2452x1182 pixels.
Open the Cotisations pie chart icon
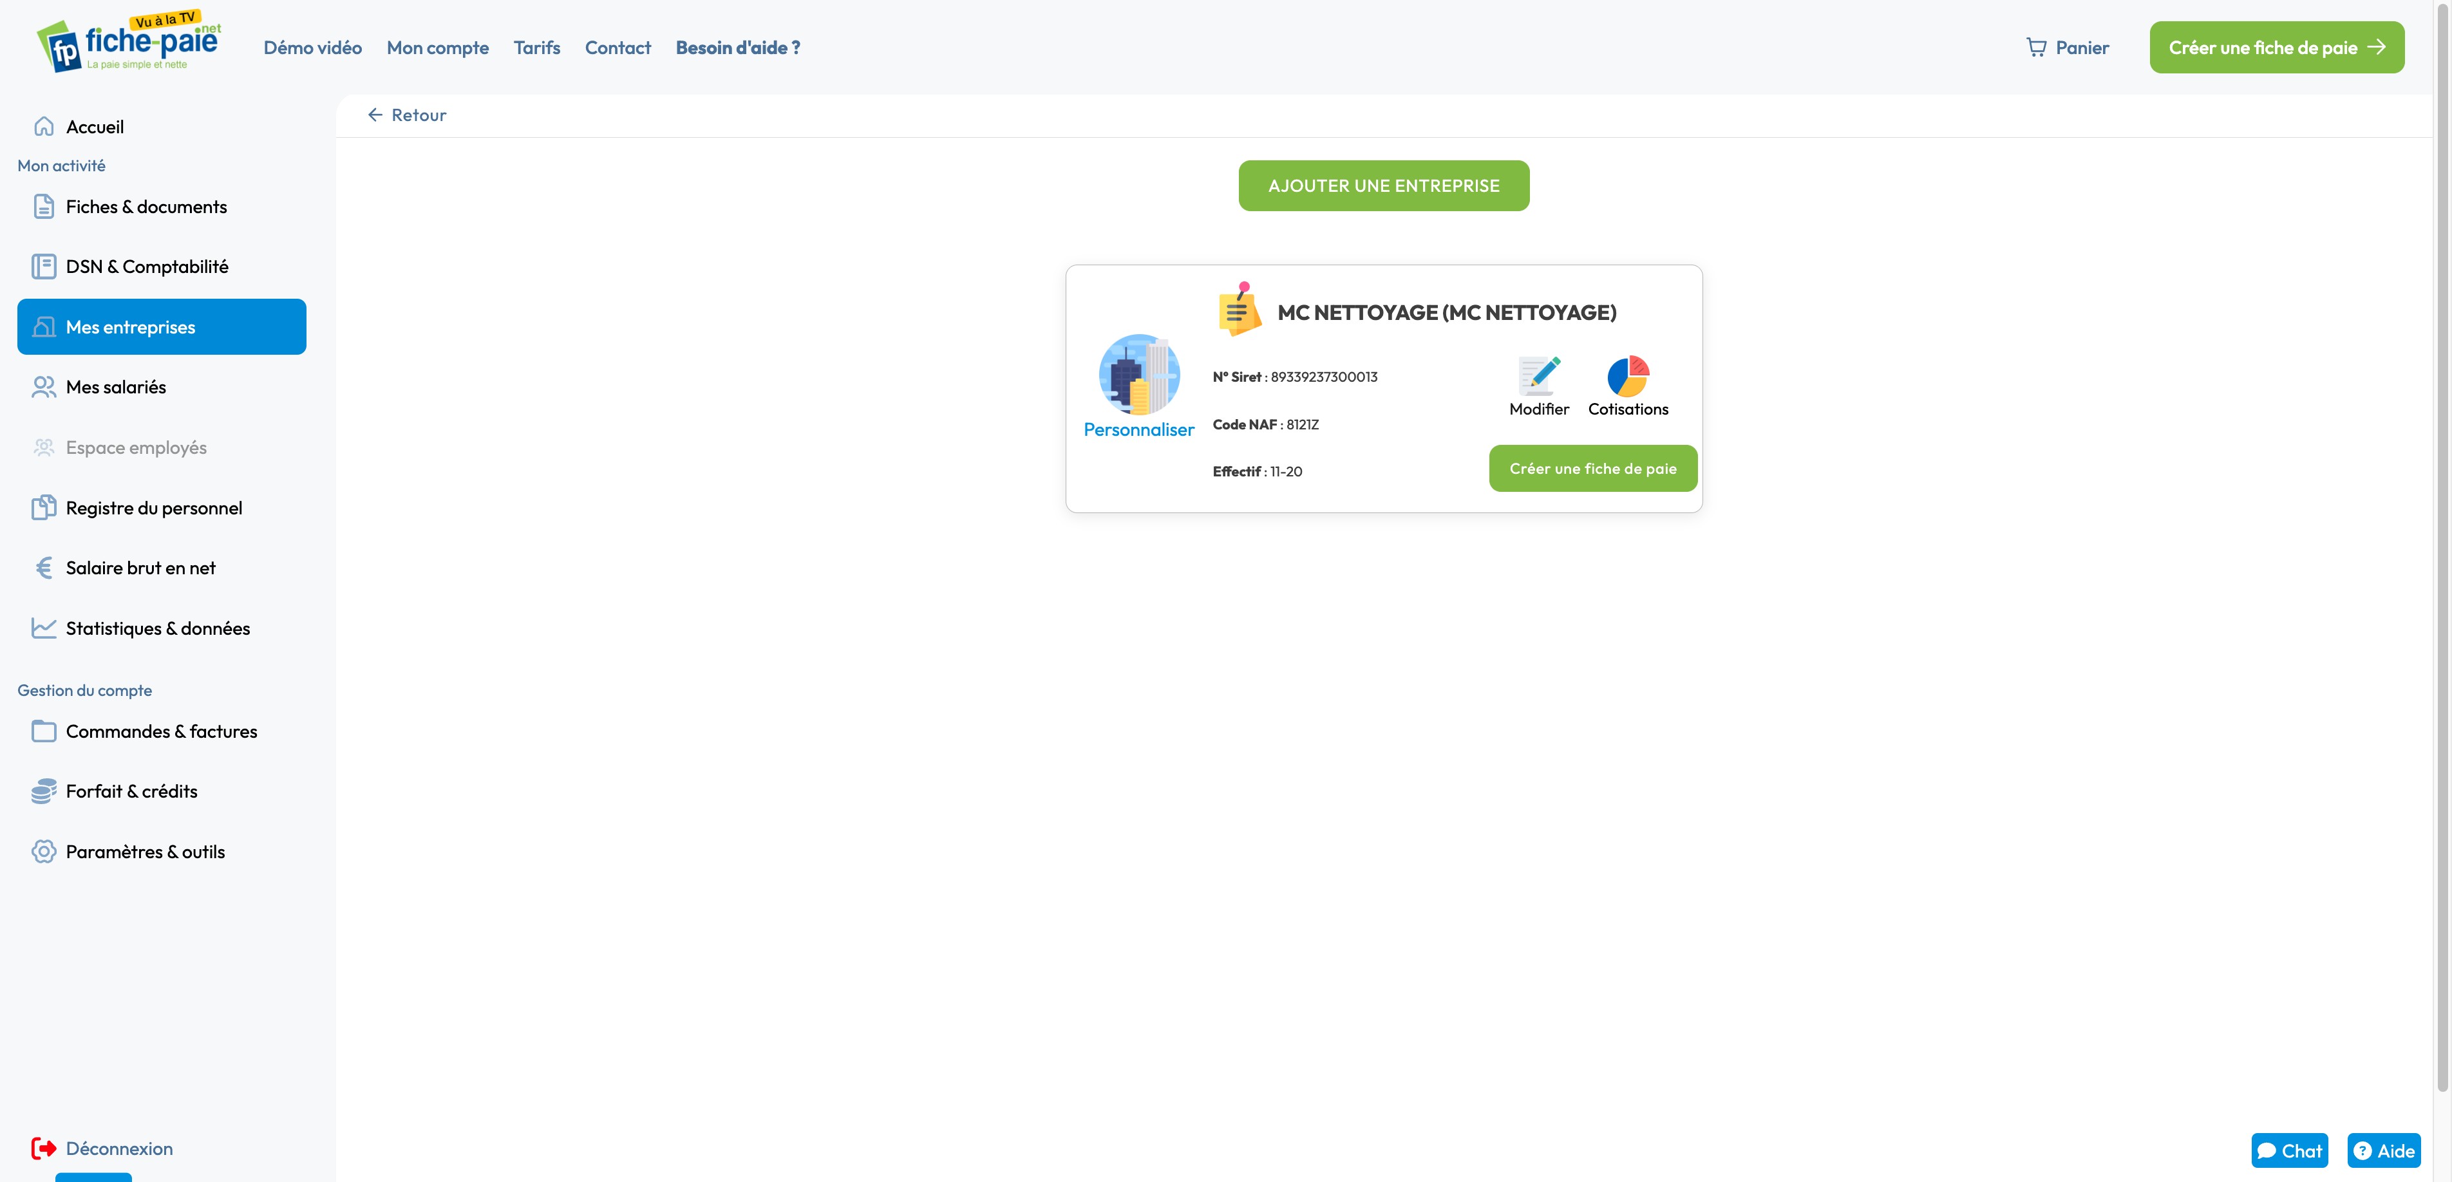click(x=1628, y=376)
